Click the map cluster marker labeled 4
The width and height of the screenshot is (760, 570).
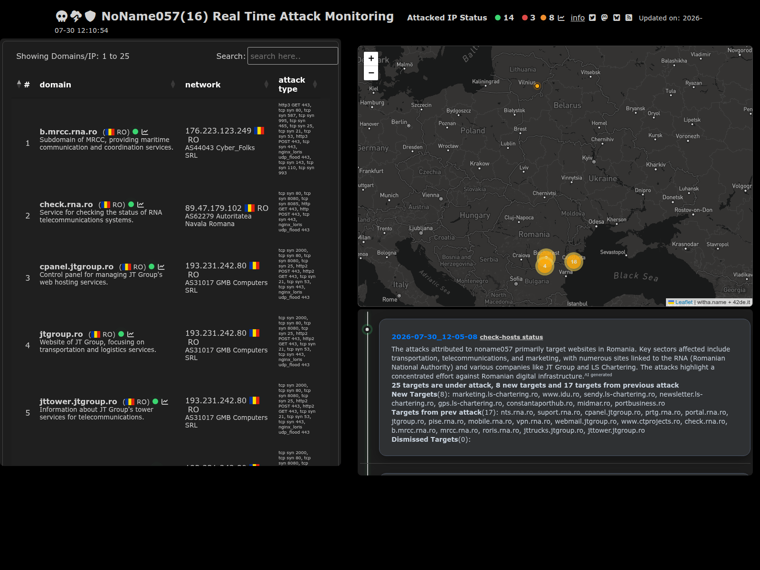[545, 266]
